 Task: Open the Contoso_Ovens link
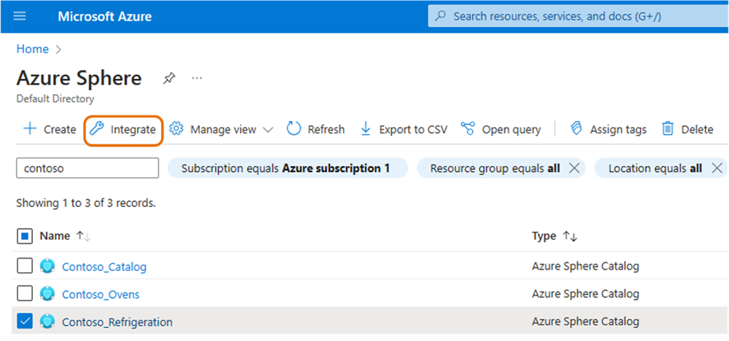(101, 294)
